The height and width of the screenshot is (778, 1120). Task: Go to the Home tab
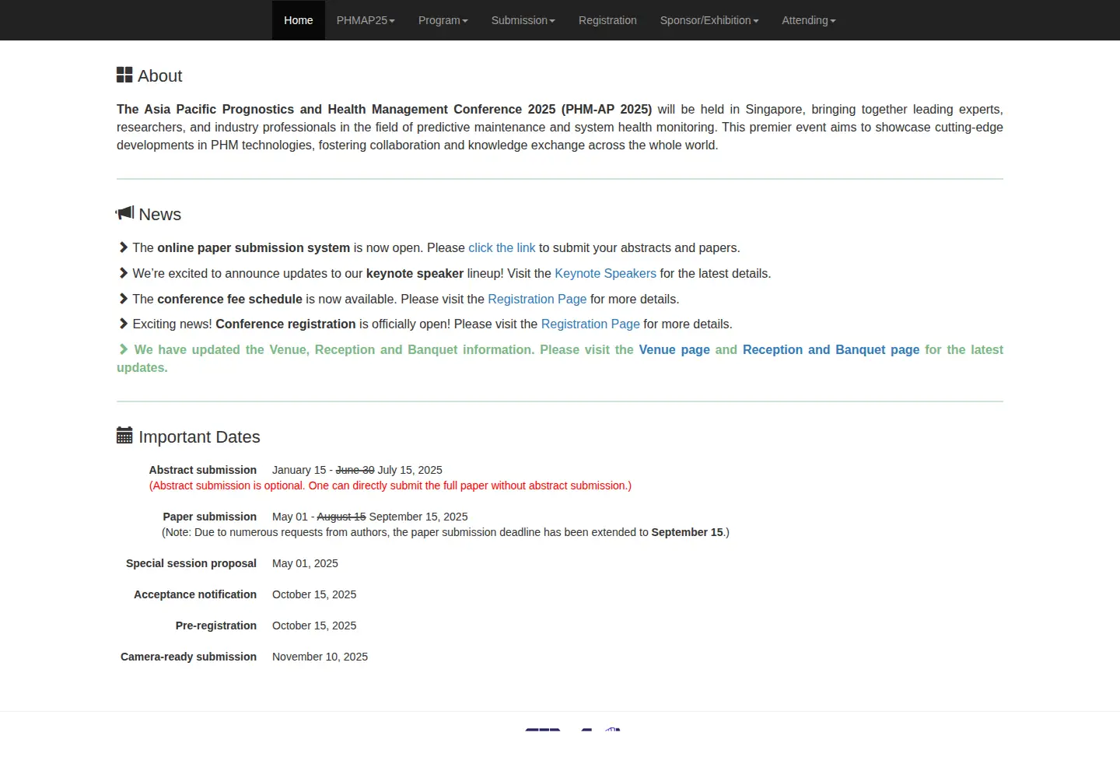299,20
